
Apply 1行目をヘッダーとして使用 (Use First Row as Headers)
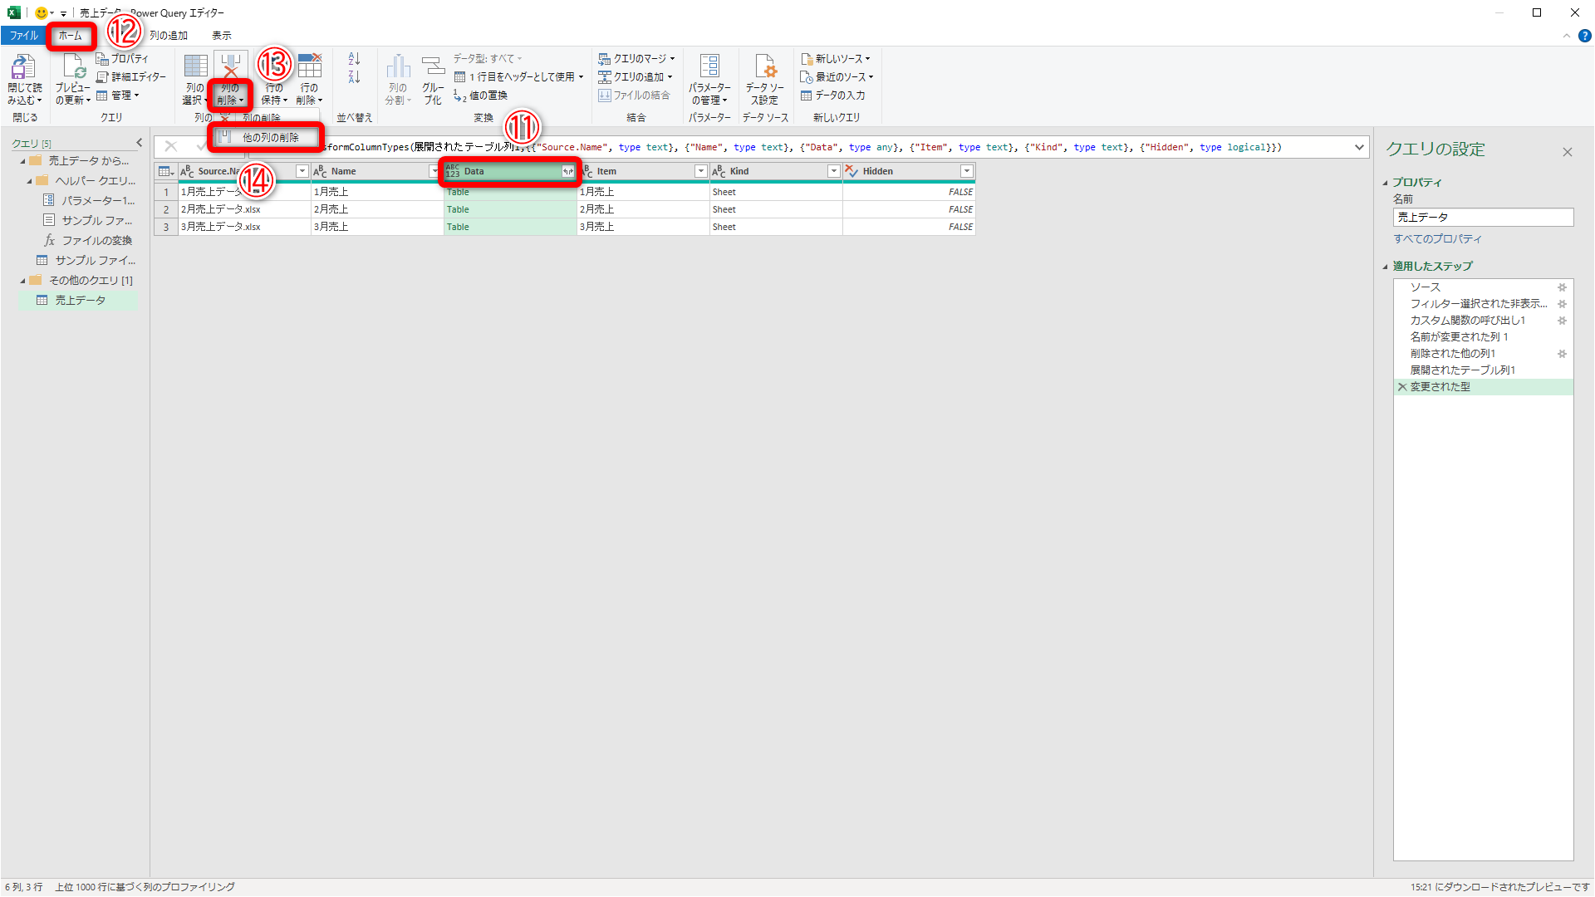pos(518,76)
